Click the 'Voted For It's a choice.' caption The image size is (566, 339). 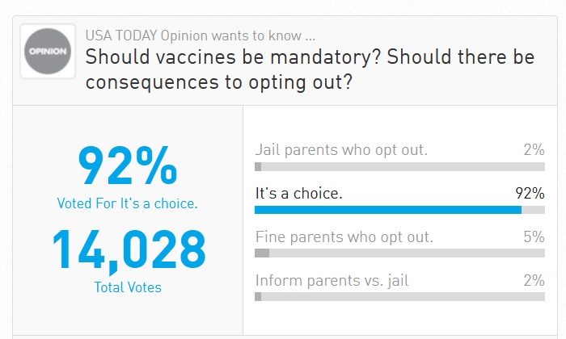coord(128,203)
